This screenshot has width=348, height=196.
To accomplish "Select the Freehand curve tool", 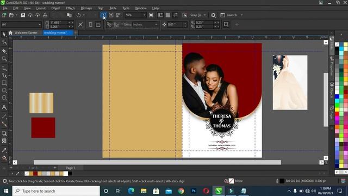I will pos(4,68).
